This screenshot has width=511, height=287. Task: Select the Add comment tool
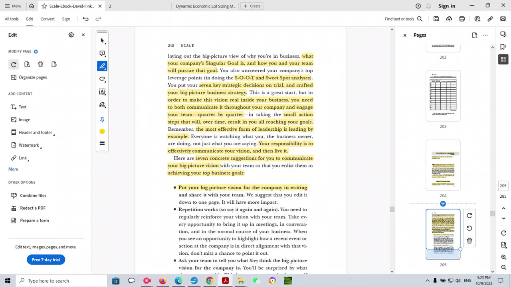tap(102, 53)
